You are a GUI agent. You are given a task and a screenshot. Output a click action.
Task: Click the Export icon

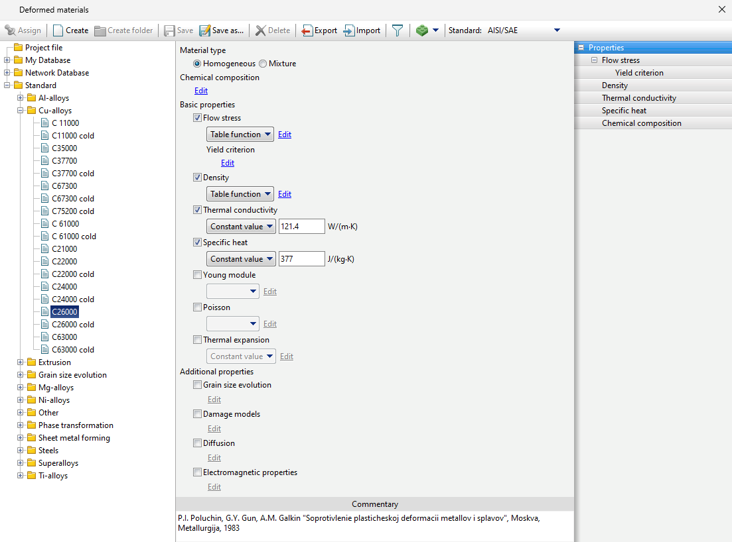pyautogui.click(x=307, y=30)
